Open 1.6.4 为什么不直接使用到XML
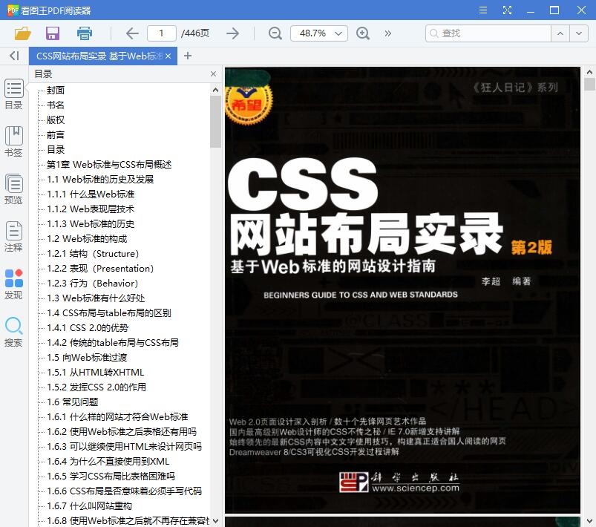The height and width of the screenshot is (527, 596). pos(108,461)
